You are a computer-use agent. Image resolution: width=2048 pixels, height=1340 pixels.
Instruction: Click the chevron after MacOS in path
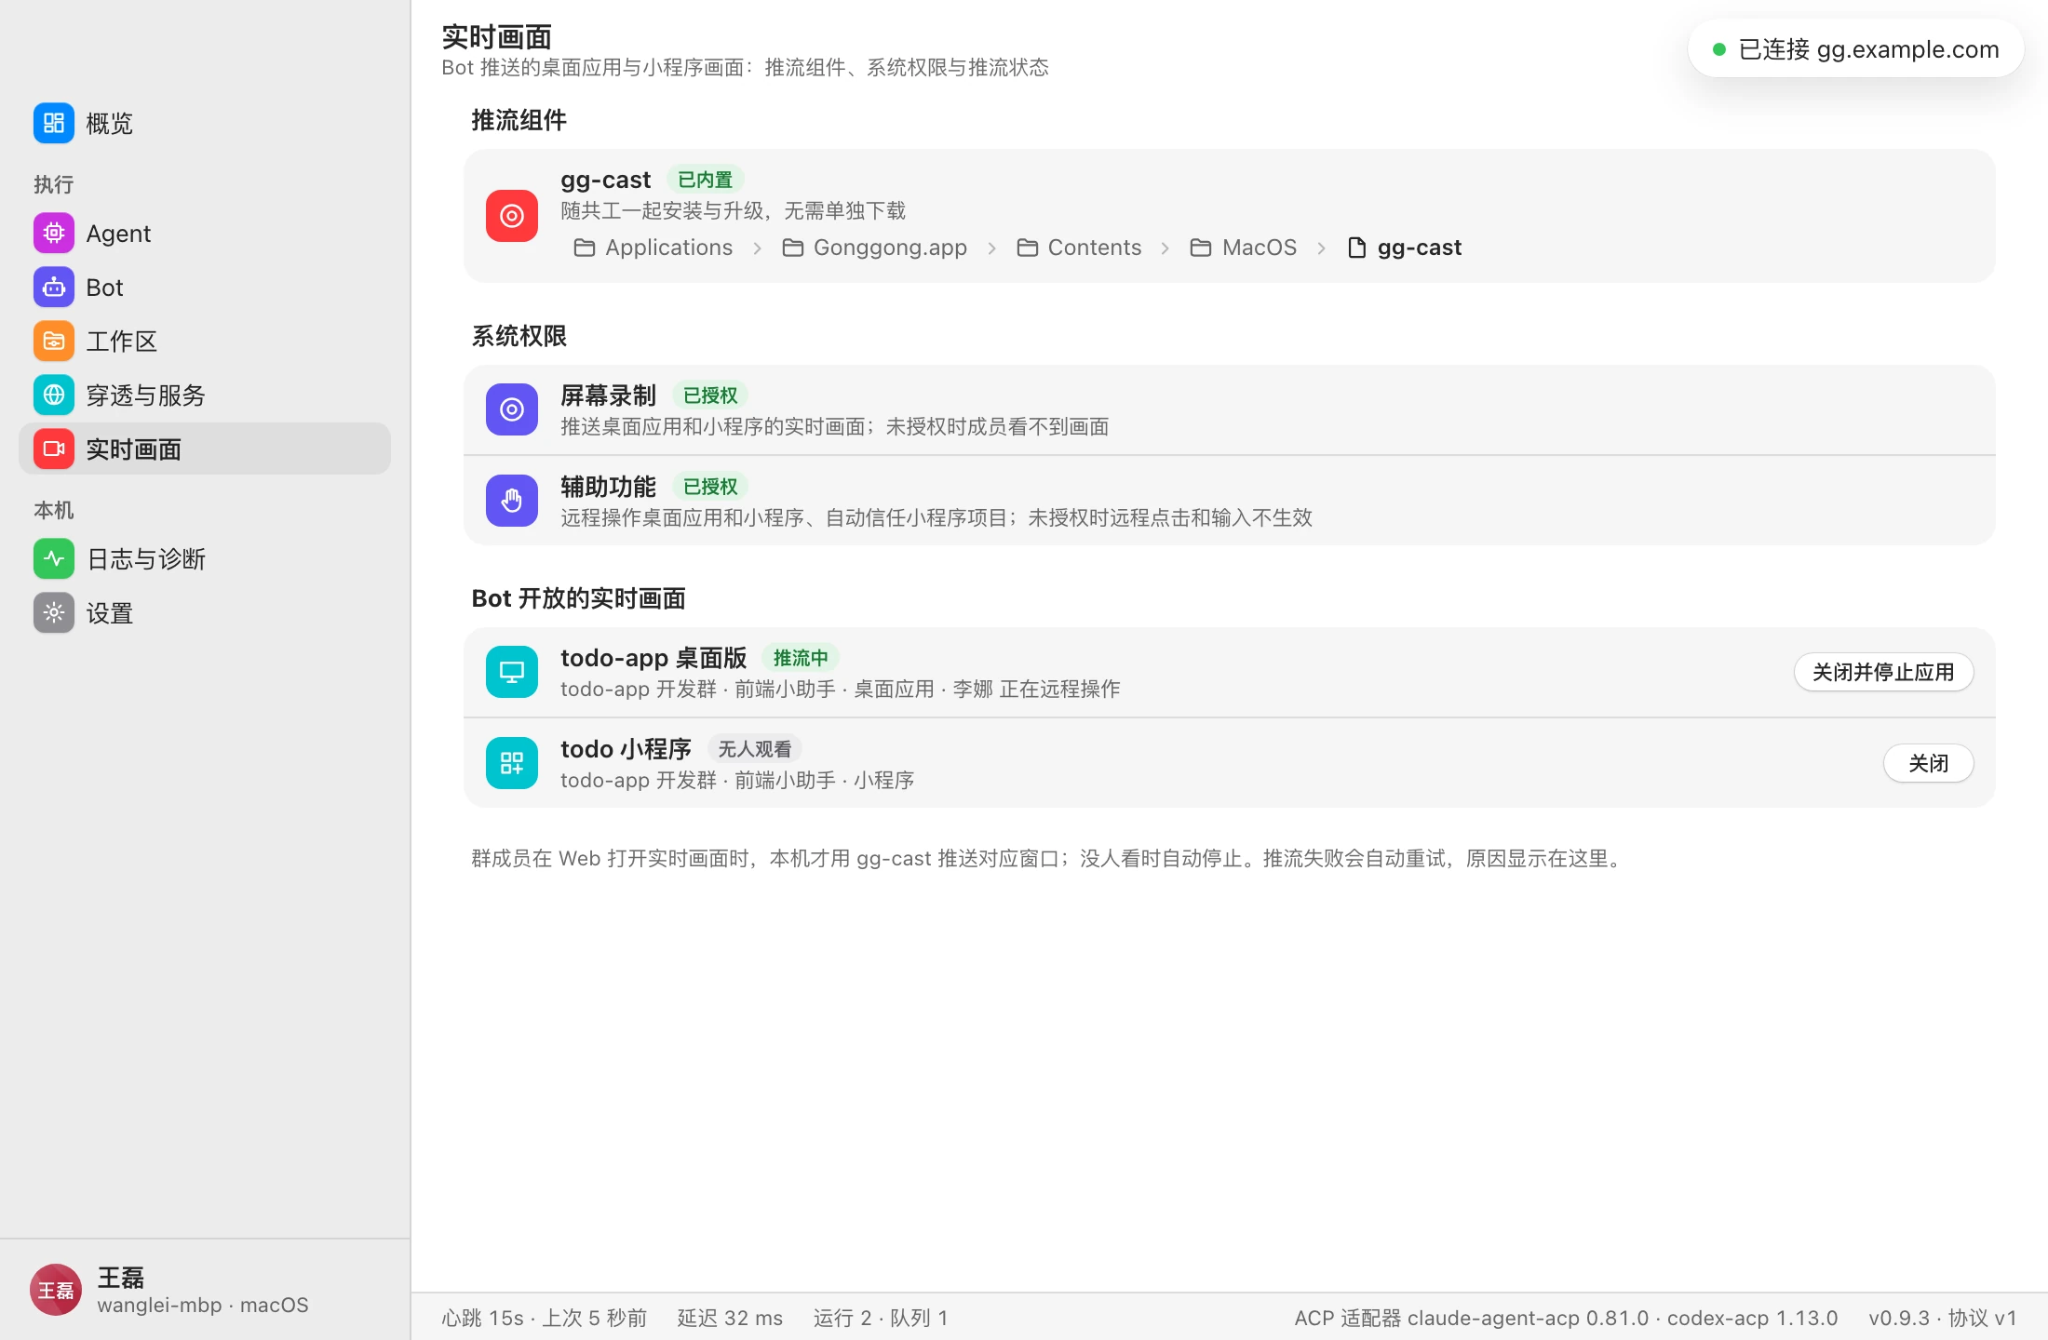tap(1322, 248)
